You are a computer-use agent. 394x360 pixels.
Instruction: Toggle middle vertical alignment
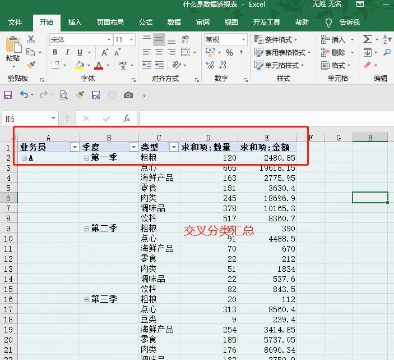[159, 39]
